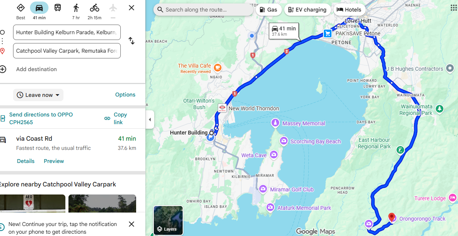
Task: Filter by Gas stations
Action: coord(268,10)
